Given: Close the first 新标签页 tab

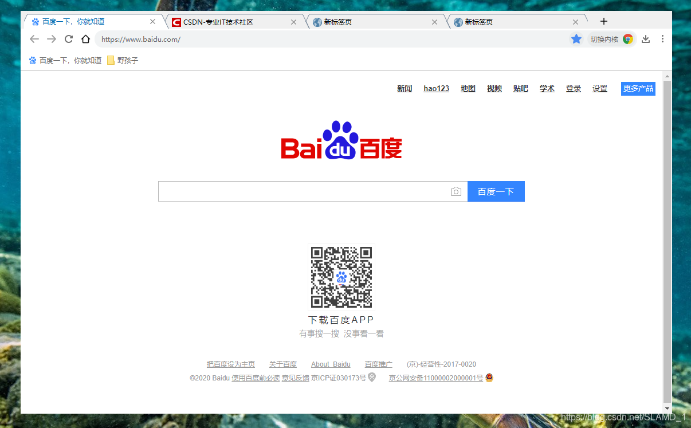Looking at the screenshot, I should (434, 22).
